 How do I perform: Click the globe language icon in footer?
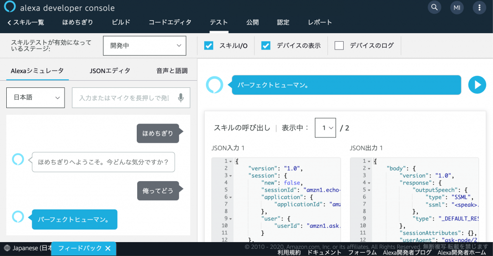pos(7,248)
